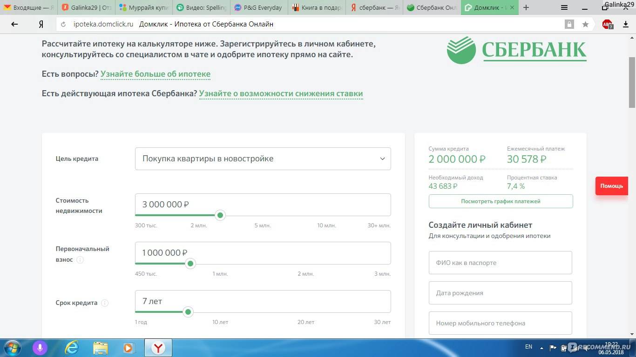636x357 pixels.
Task: Click the address bar URL ipoteka.domclick.ru
Action: [103, 24]
